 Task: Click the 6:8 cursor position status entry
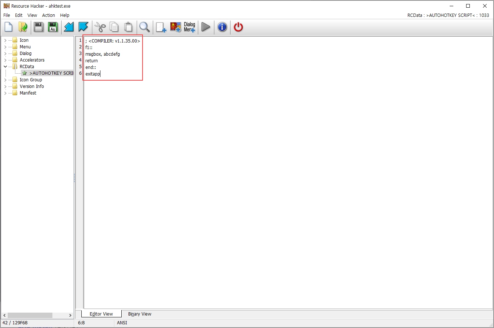pos(82,323)
